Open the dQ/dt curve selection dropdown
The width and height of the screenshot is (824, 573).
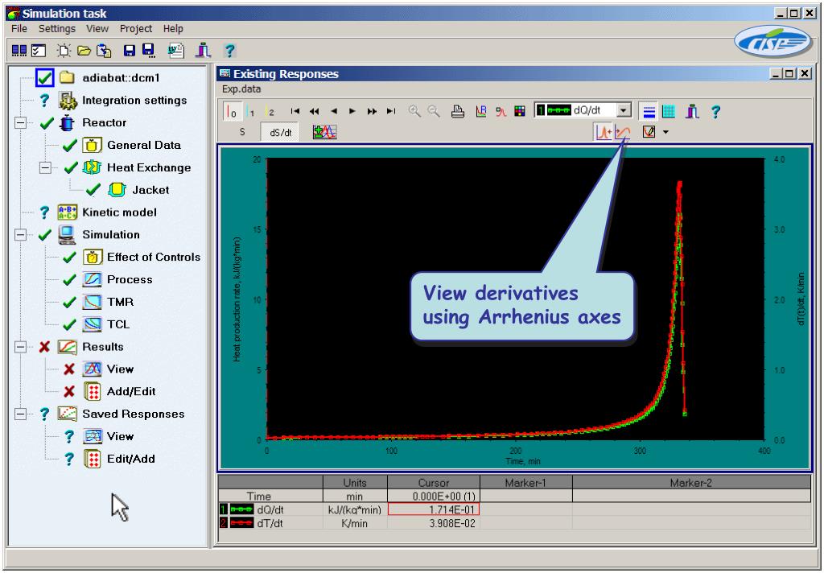624,110
